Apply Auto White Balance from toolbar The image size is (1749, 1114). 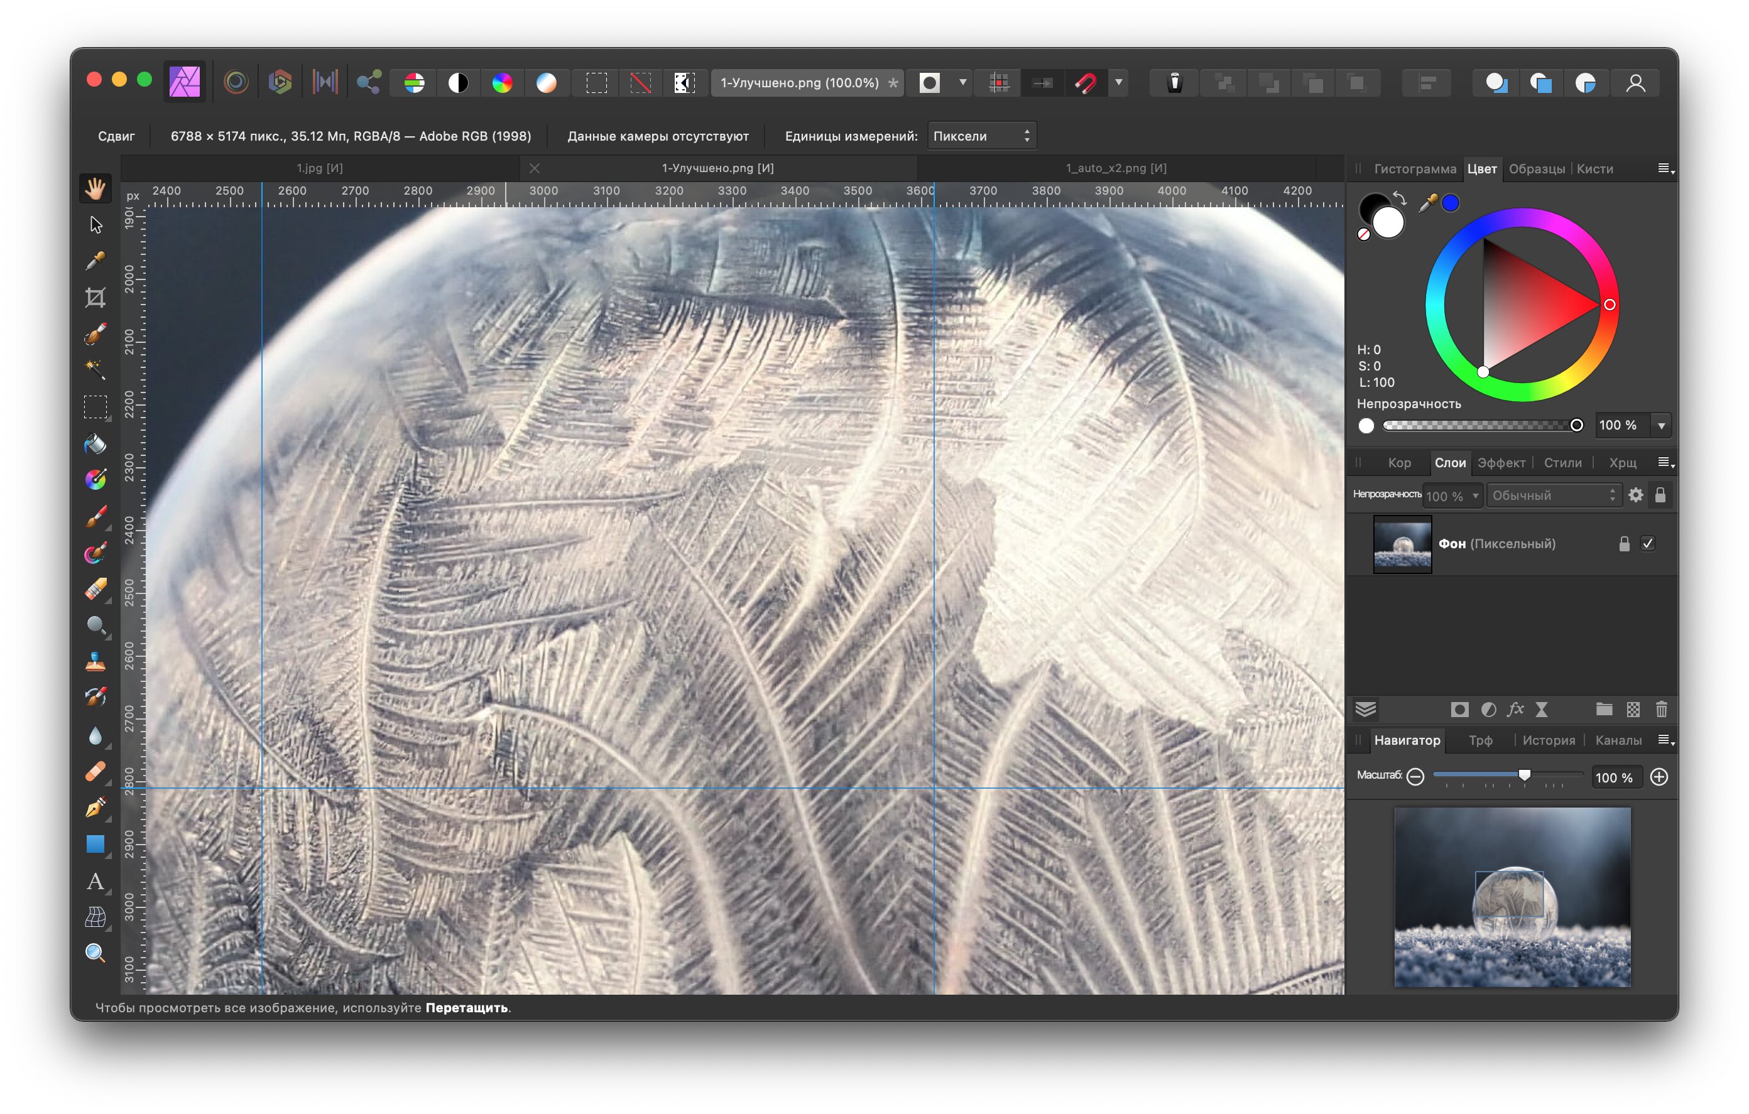pos(546,83)
